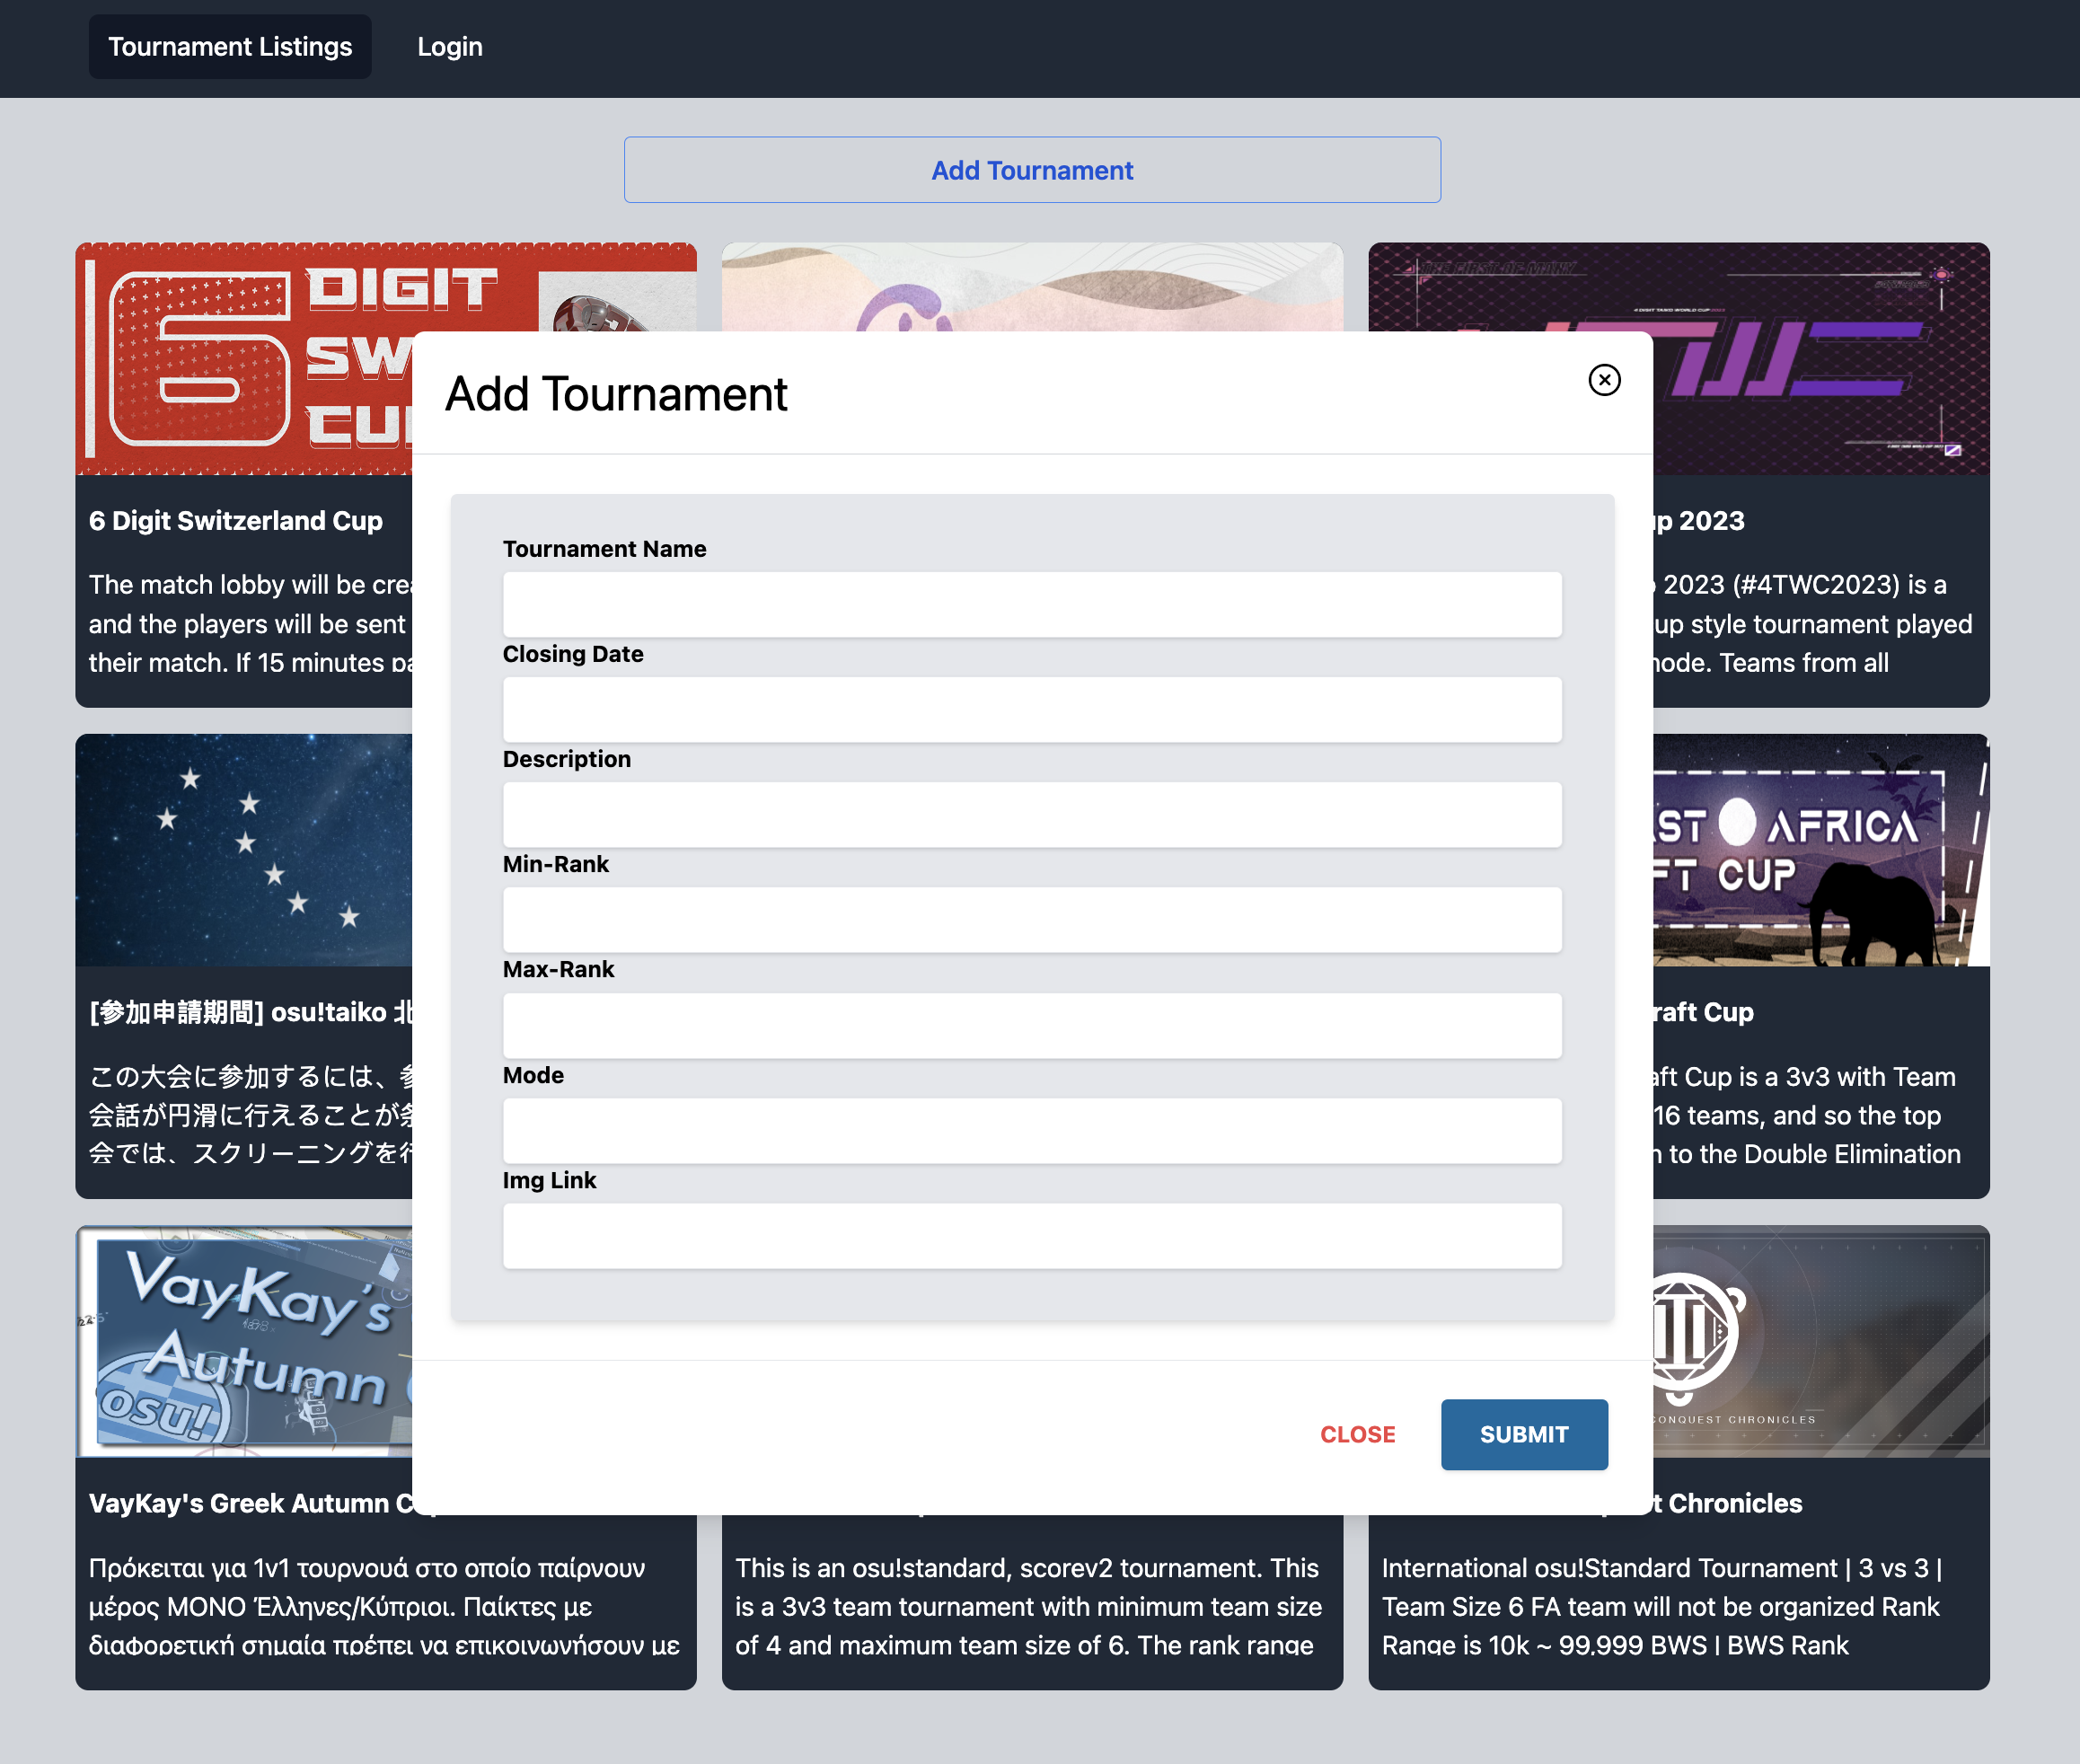Click the 6 Digit Switzerland Cup title
Image resolution: width=2080 pixels, height=1764 pixels.
(x=236, y=521)
